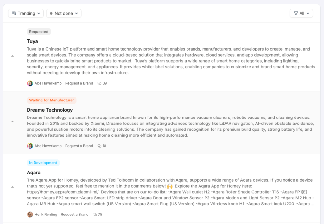
Task: Open the All filter dropdown
Action: click(x=301, y=13)
